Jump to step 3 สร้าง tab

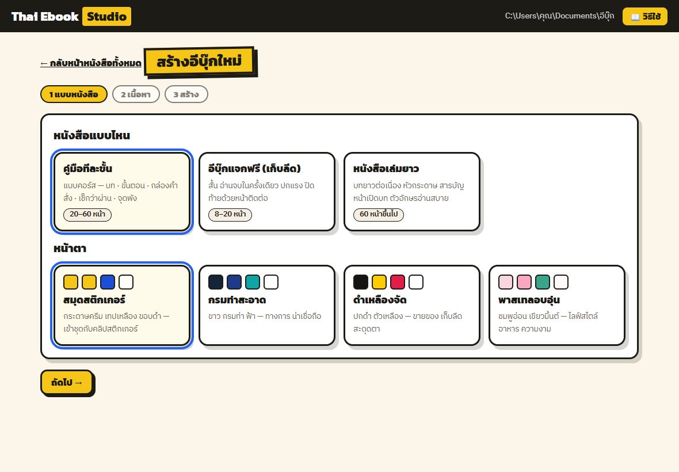click(186, 94)
